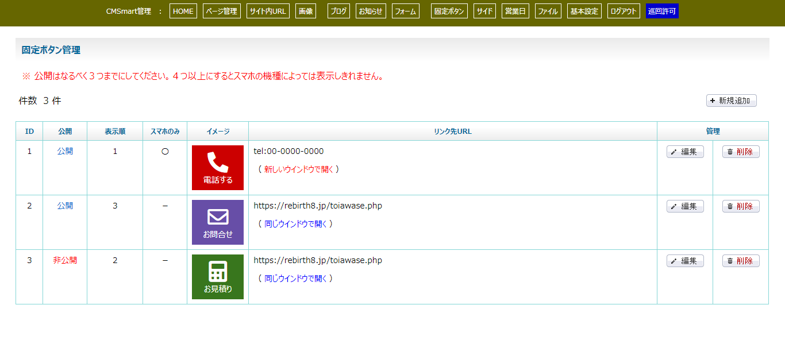Delete the お見積り button row

[741, 261]
